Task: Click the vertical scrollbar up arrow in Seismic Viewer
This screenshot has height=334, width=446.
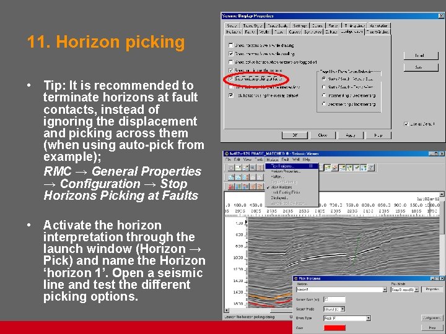Action: (x=442, y=194)
